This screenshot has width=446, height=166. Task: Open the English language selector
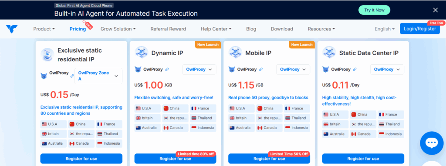[x=385, y=29]
